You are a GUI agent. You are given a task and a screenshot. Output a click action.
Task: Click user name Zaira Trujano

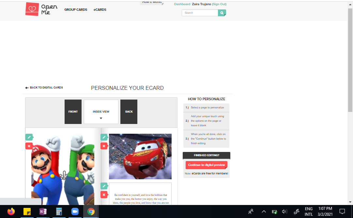(202, 4)
